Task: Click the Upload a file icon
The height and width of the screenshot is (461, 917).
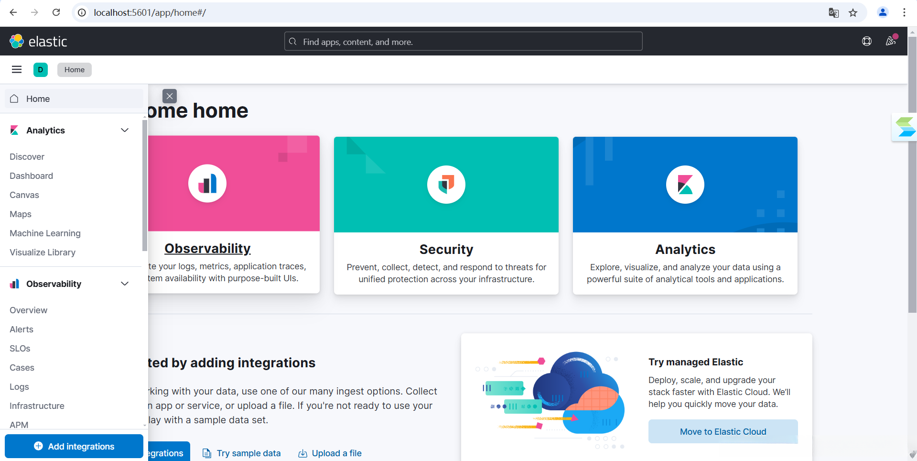Action: [x=302, y=453]
